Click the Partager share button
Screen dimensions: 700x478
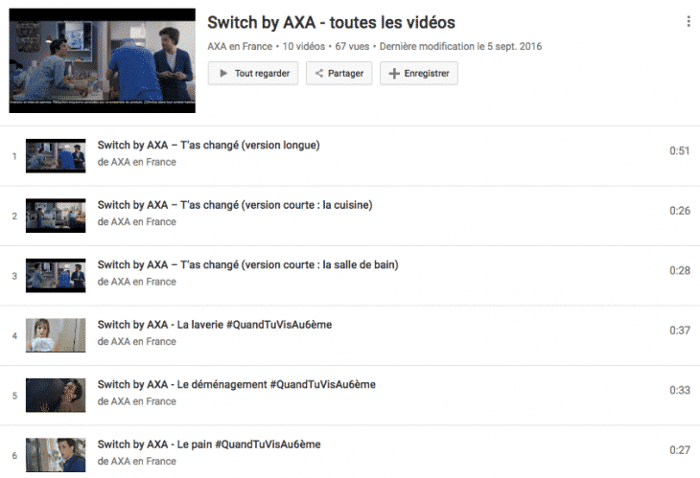[338, 73]
